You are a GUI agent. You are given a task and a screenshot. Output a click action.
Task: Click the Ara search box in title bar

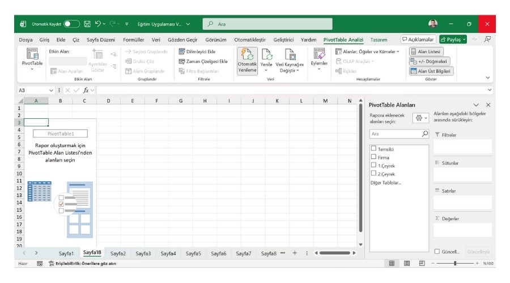(x=267, y=24)
